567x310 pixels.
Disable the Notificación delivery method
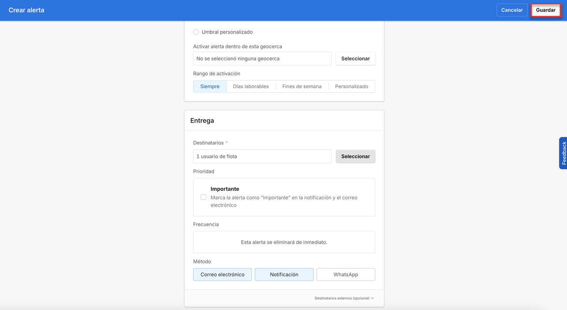[284, 274]
